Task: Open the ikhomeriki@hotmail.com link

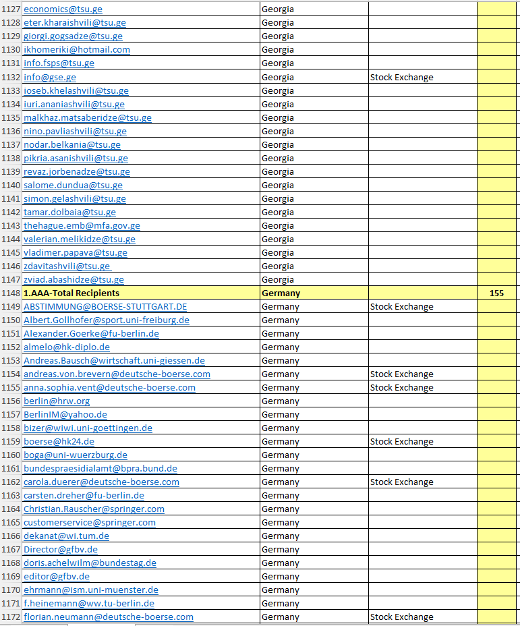Action: tap(77, 49)
